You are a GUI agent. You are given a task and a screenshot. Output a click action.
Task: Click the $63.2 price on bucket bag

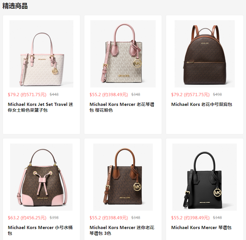[27, 218]
